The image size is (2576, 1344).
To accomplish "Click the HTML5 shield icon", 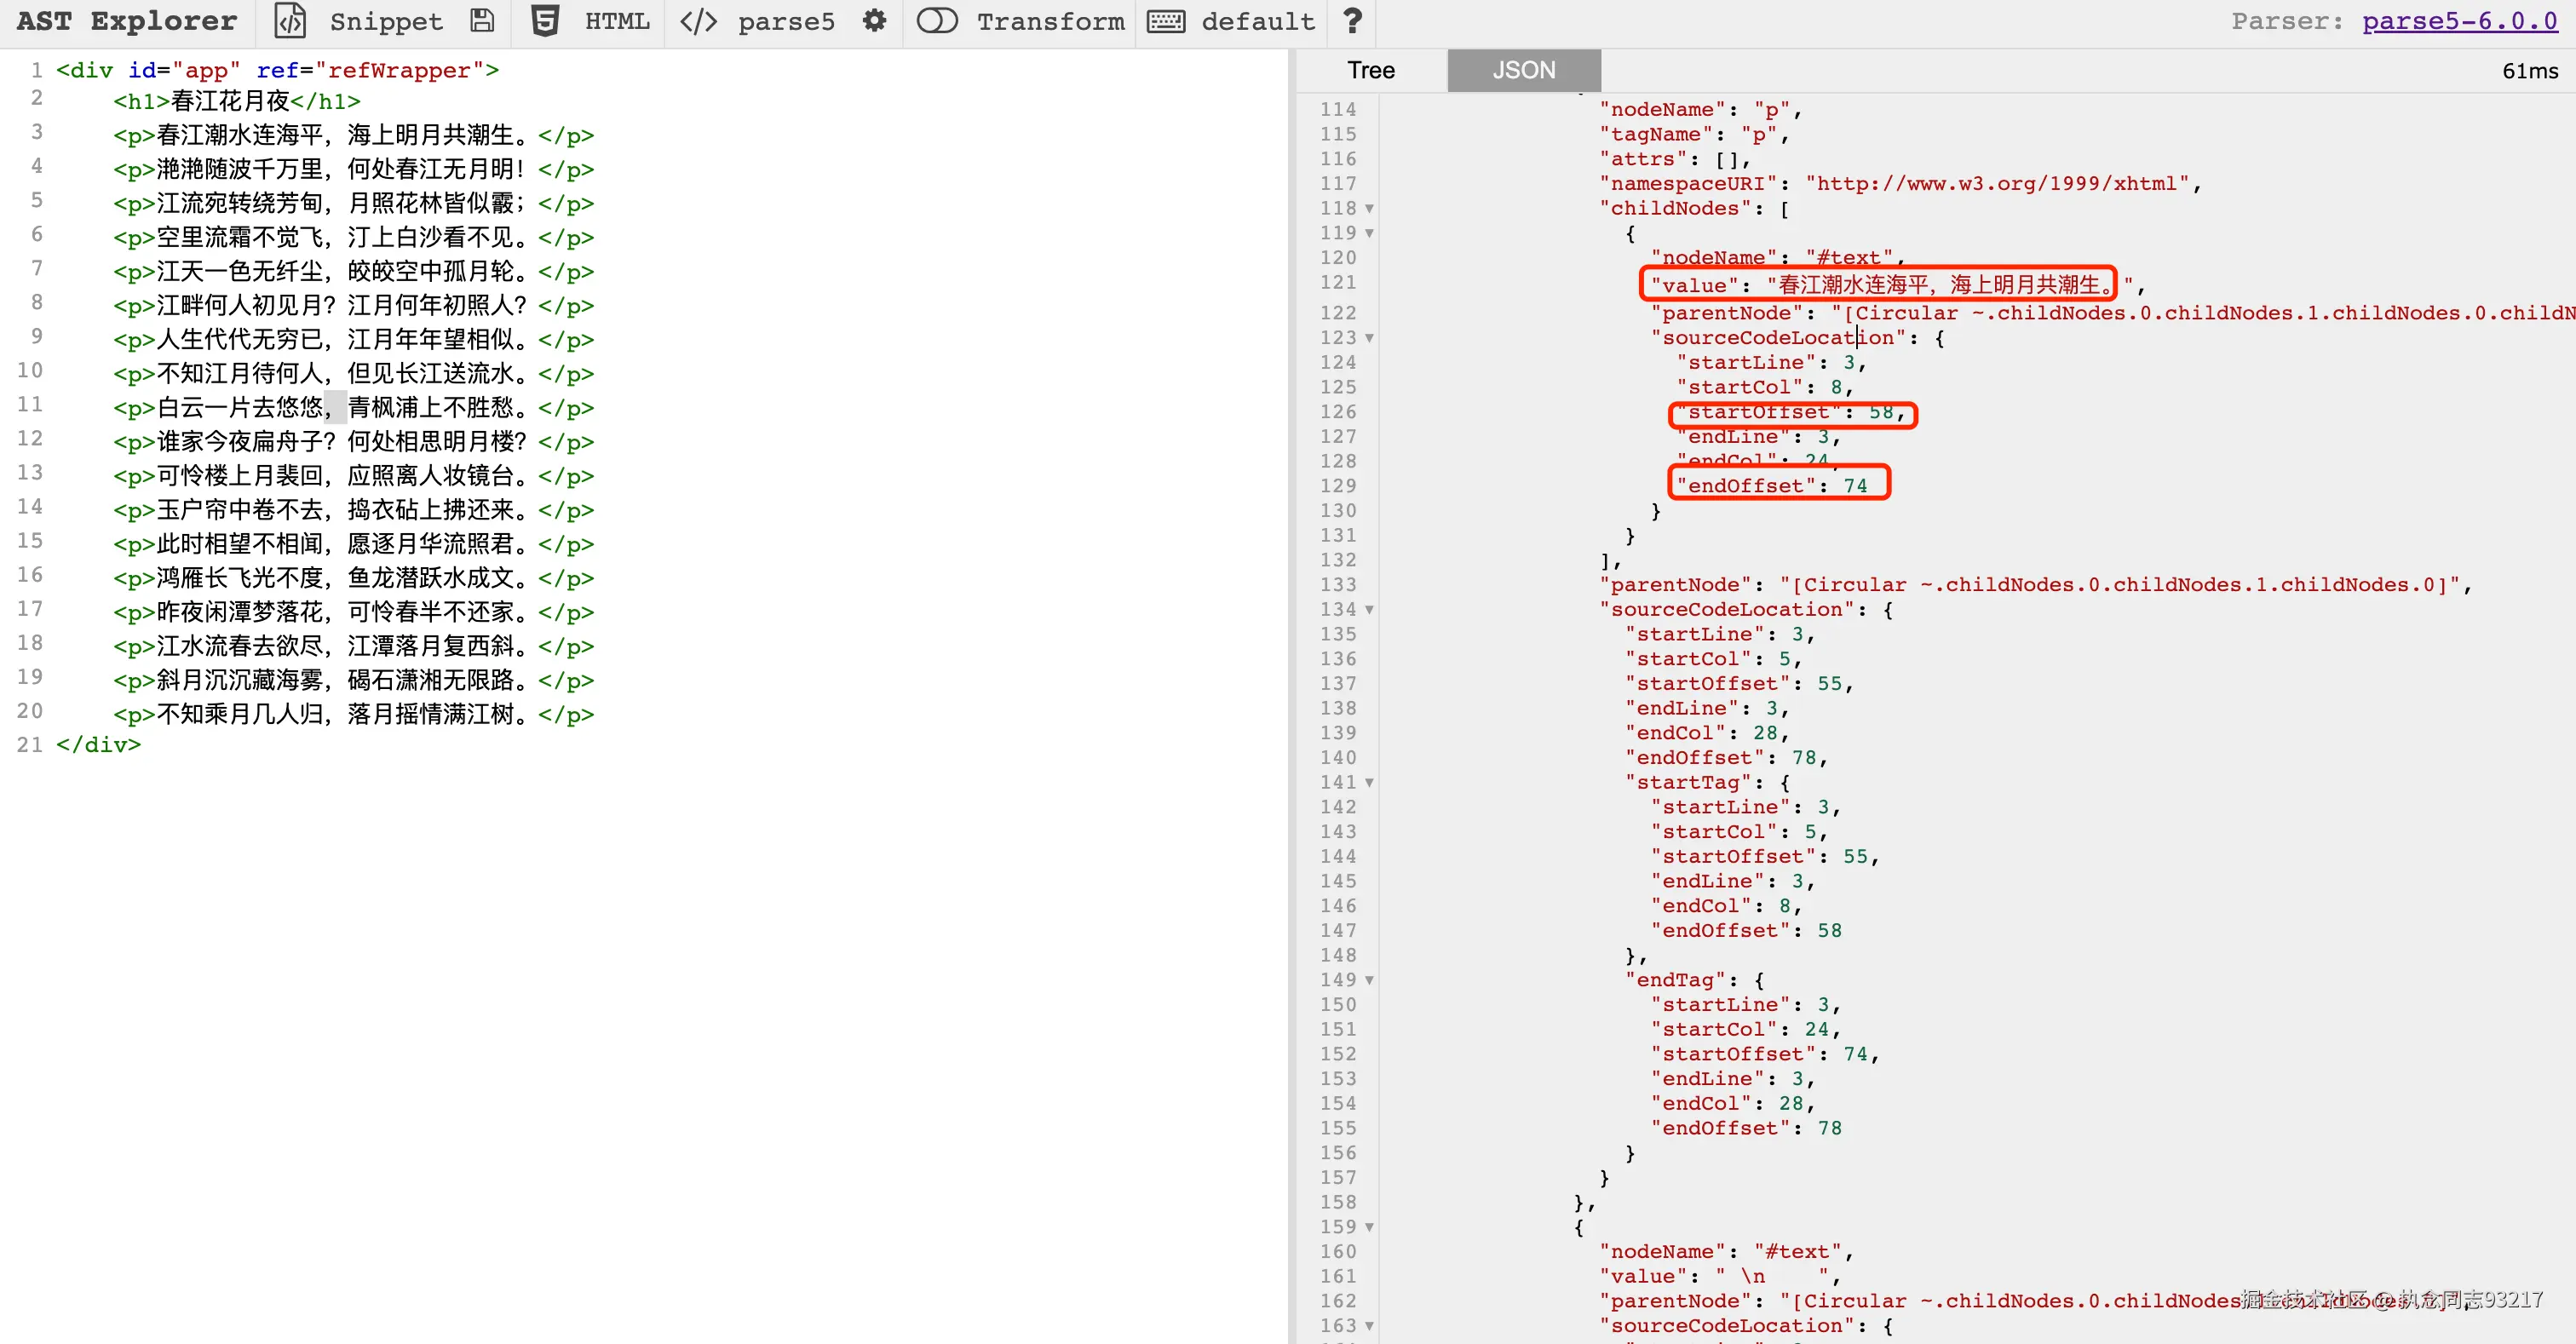I will coord(545,21).
